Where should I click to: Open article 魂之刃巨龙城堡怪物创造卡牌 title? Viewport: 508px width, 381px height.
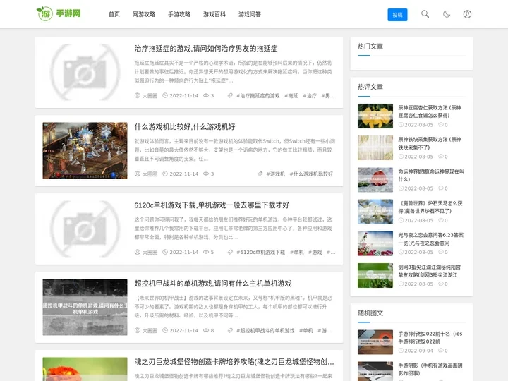click(234, 362)
